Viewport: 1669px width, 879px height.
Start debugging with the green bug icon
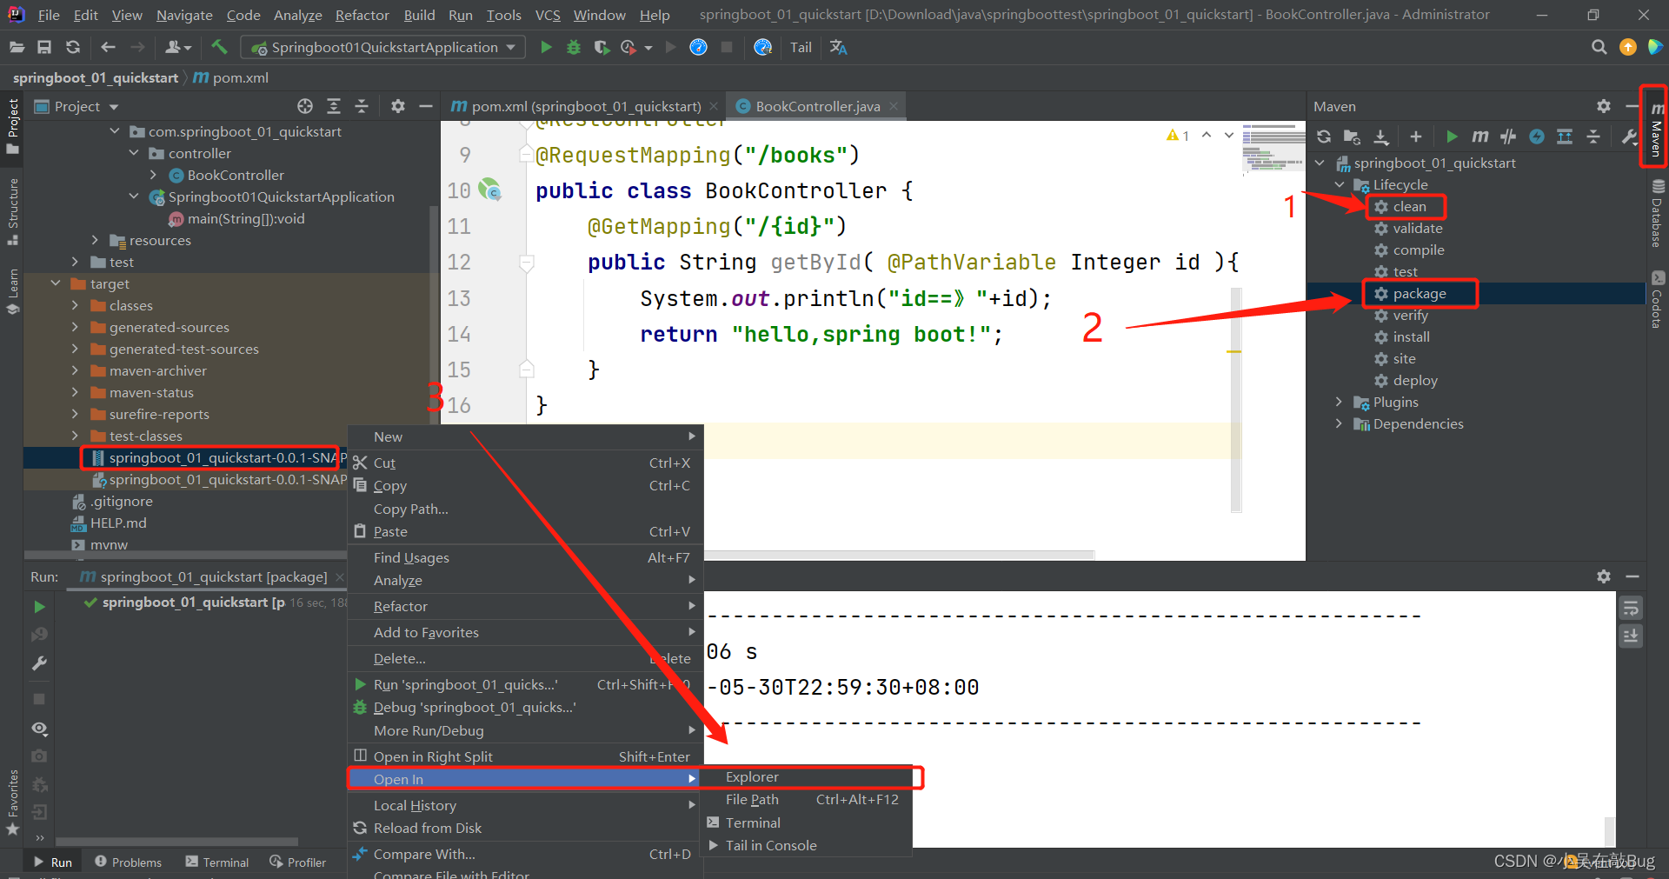[574, 47]
